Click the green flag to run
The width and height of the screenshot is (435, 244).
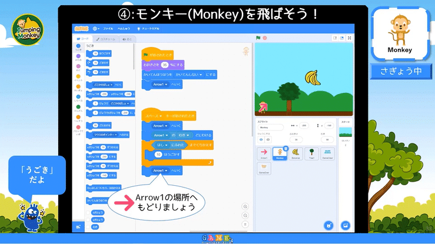[x=258, y=38]
